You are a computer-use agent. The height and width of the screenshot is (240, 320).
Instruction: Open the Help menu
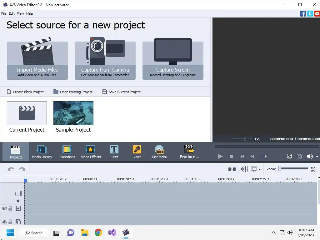[30, 13]
